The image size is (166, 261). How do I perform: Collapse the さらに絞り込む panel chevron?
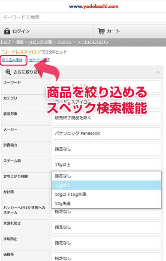point(158,72)
